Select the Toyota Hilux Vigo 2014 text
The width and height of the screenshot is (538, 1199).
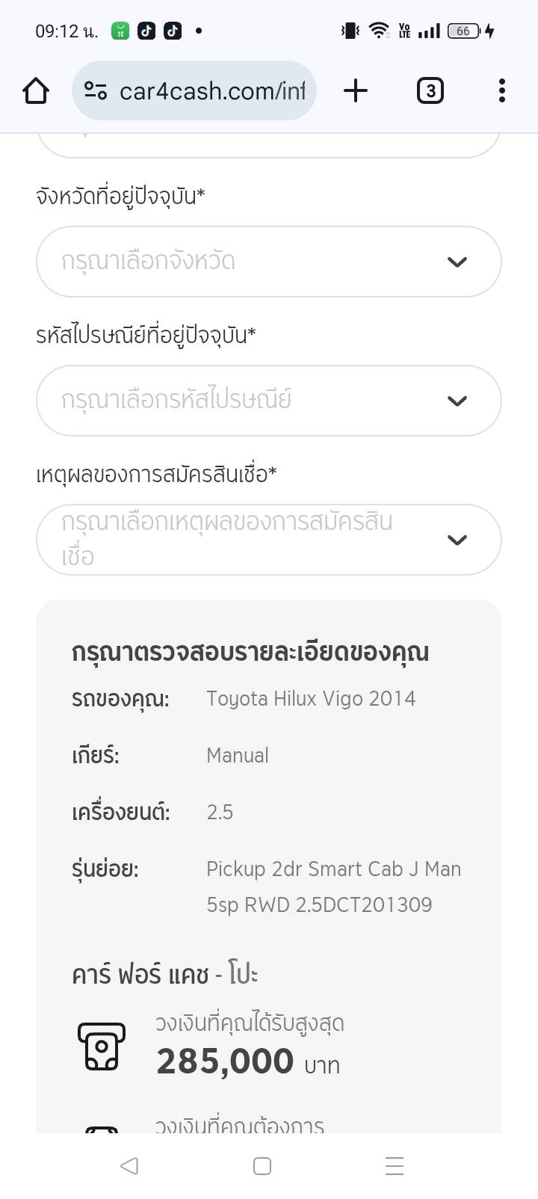(x=311, y=699)
